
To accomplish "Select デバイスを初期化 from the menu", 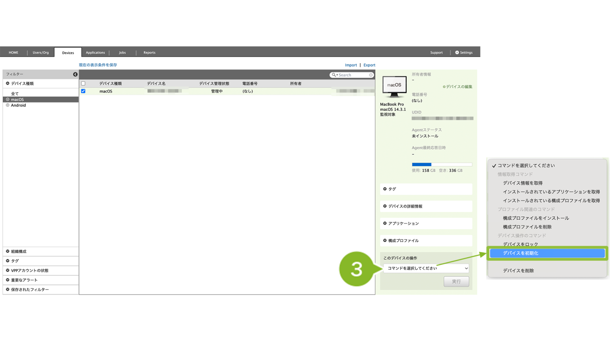I will pos(547,253).
